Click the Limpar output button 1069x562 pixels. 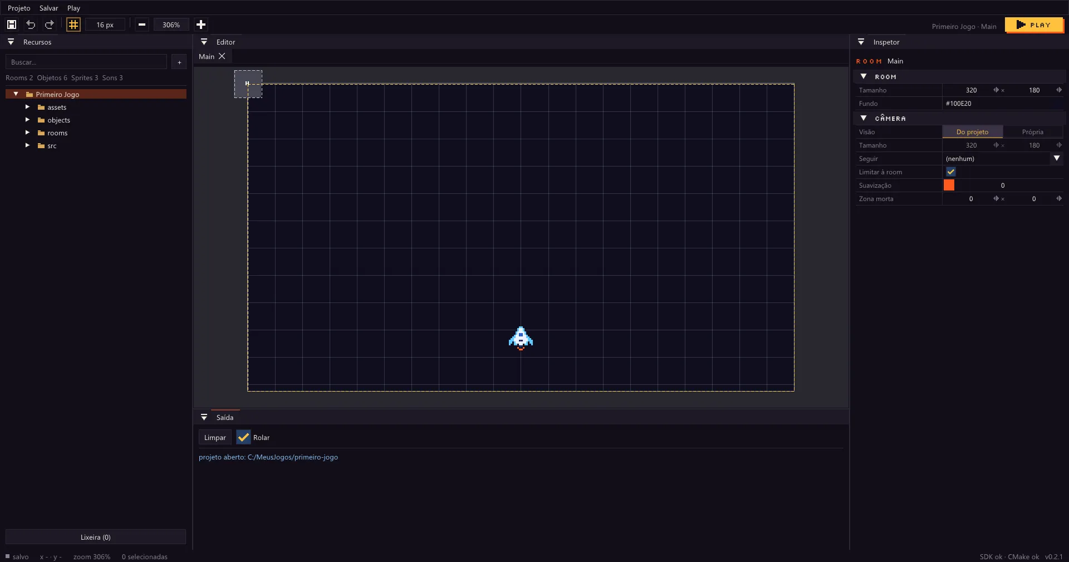215,437
